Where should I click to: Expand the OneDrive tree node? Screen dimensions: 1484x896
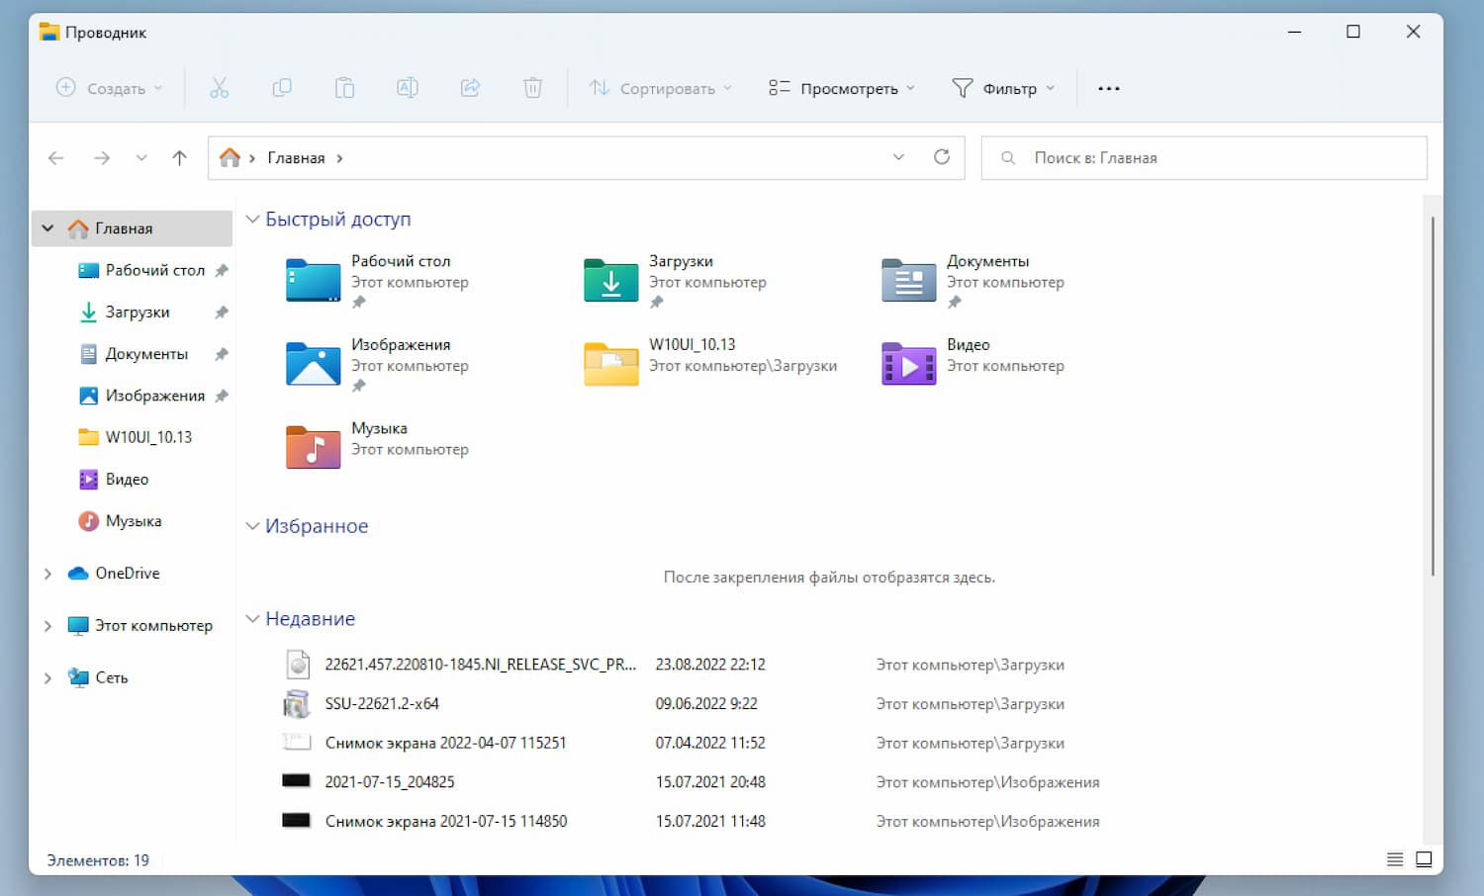click(x=47, y=574)
